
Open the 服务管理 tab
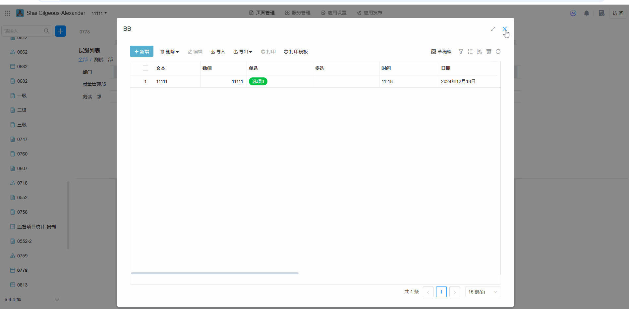tap(298, 13)
